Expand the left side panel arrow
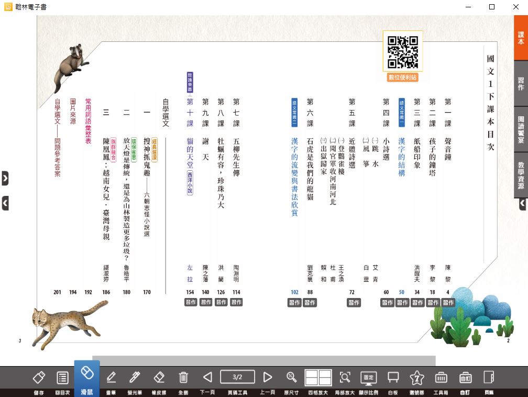 (5, 178)
